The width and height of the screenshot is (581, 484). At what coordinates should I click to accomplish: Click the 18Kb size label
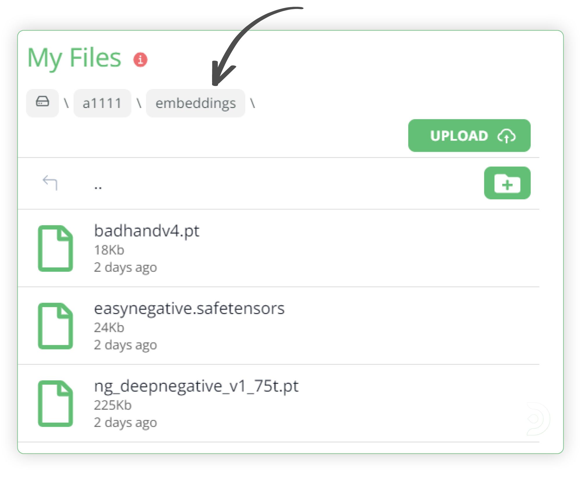pos(109,250)
